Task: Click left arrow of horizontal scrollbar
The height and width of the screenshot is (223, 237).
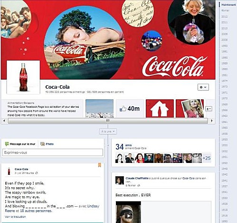Action: [x=4, y=121]
